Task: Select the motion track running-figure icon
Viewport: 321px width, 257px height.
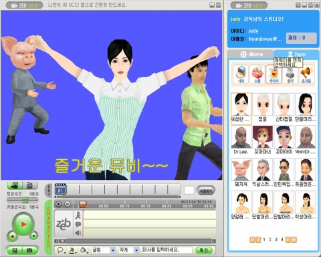Action: (78, 215)
